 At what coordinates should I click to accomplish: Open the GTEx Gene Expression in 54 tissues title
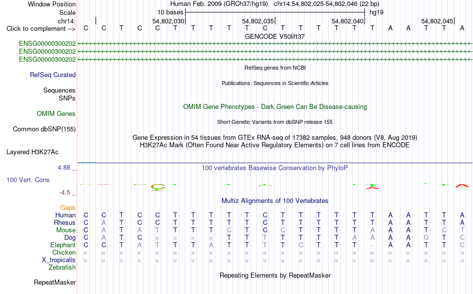(275, 137)
